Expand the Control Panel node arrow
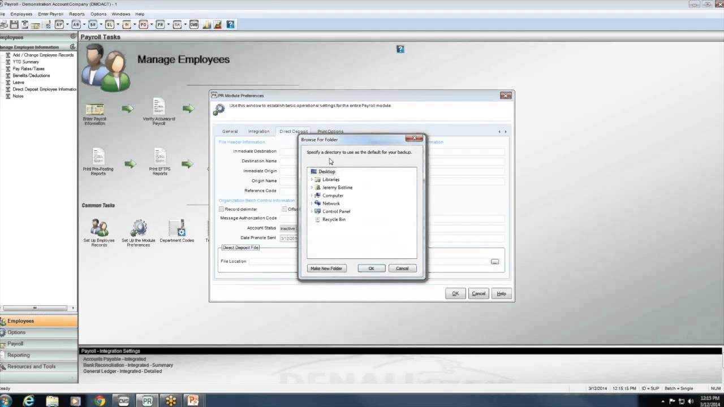 coord(312,211)
